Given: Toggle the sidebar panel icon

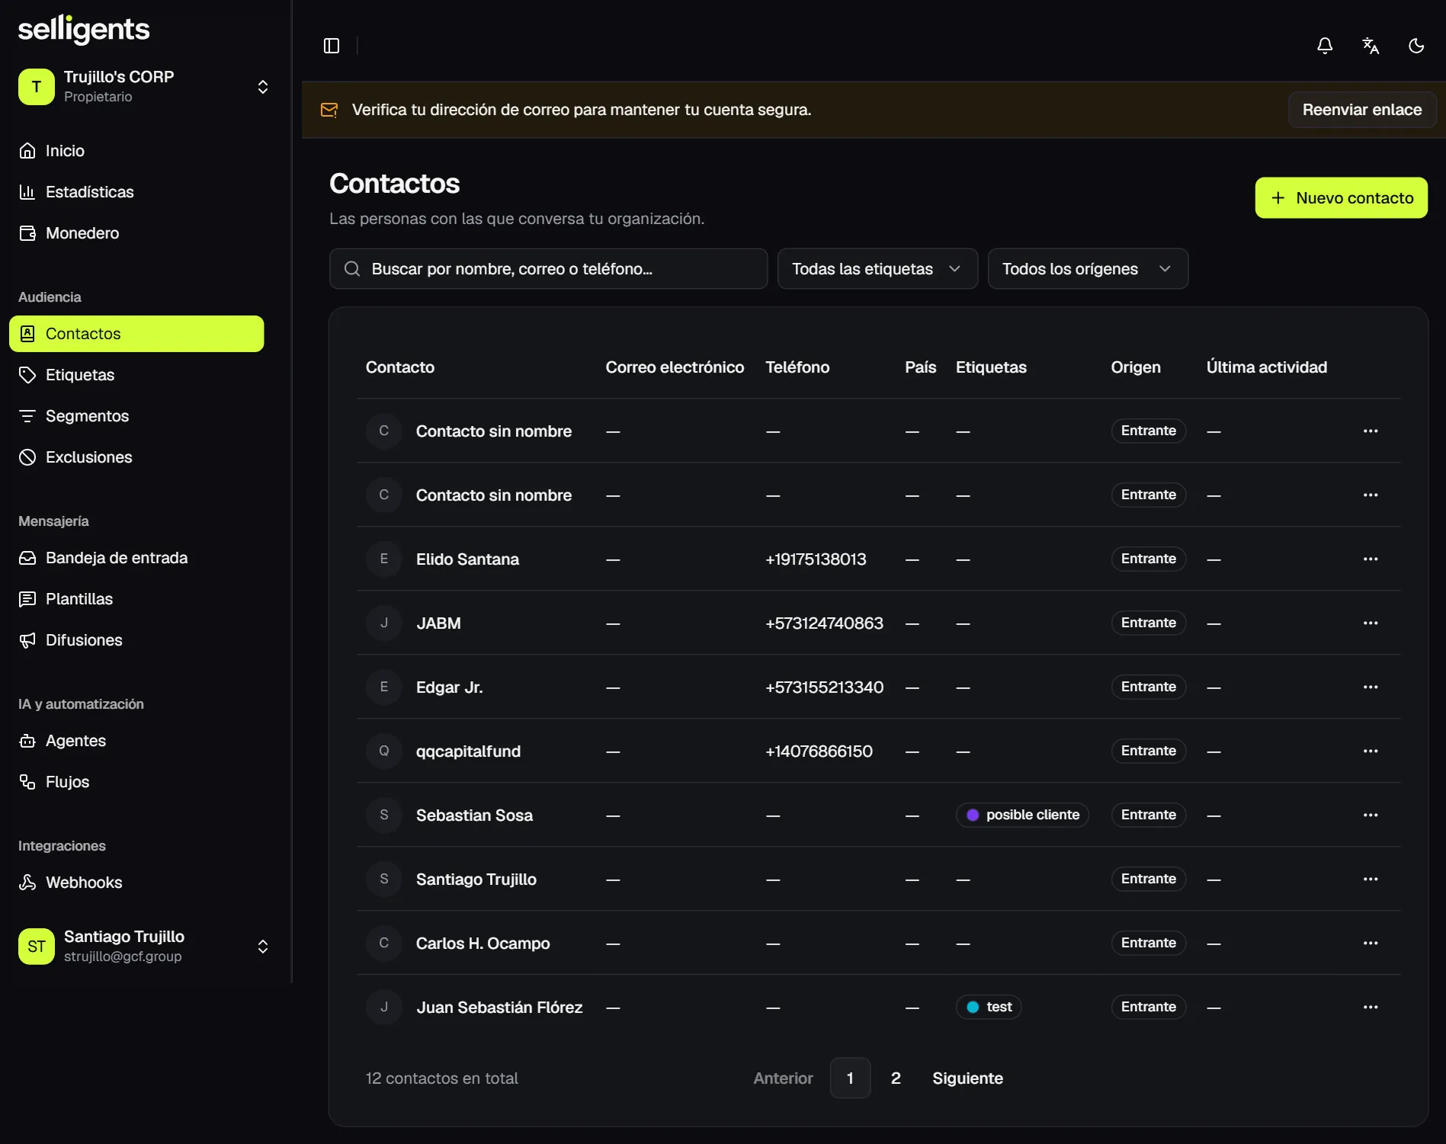Looking at the screenshot, I should 332,46.
